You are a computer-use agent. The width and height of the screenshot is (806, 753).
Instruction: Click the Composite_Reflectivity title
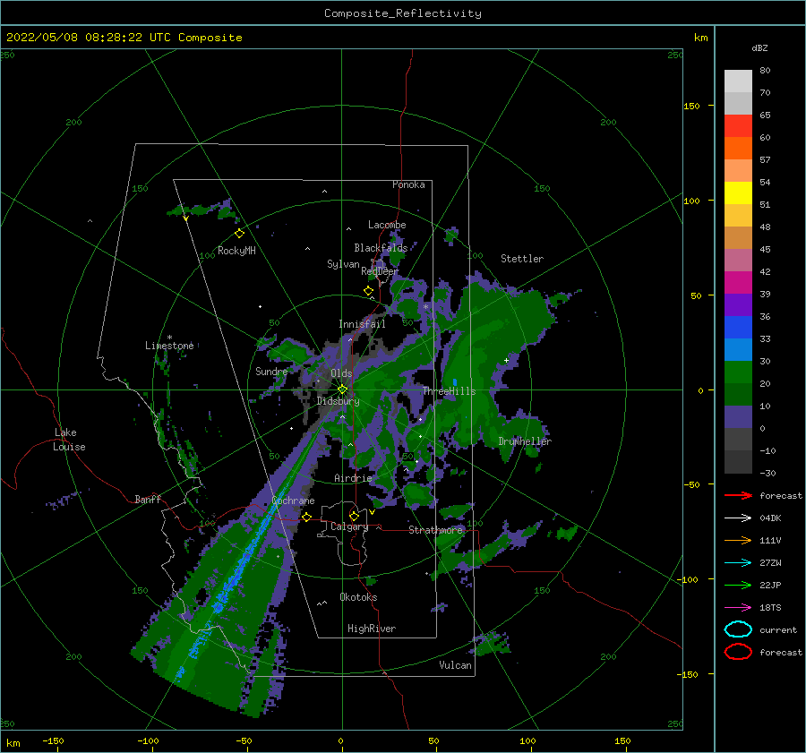tap(403, 13)
